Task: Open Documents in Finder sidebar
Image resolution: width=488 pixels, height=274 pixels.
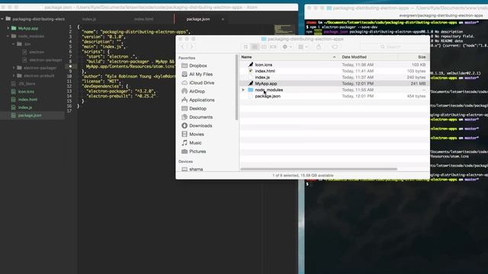Action: pos(201,117)
